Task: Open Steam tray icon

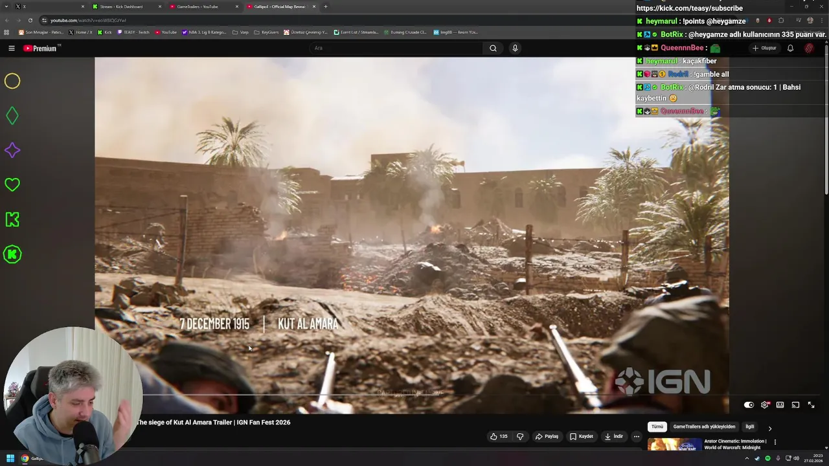Action: click(757, 458)
